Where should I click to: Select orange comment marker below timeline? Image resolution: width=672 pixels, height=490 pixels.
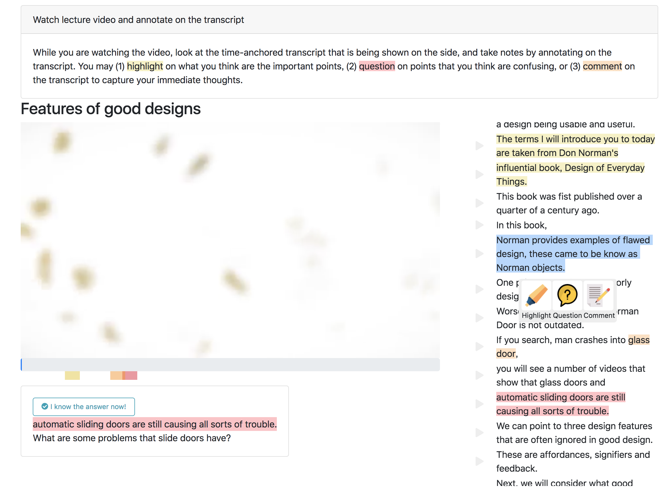pyautogui.click(x=117, y=375)
